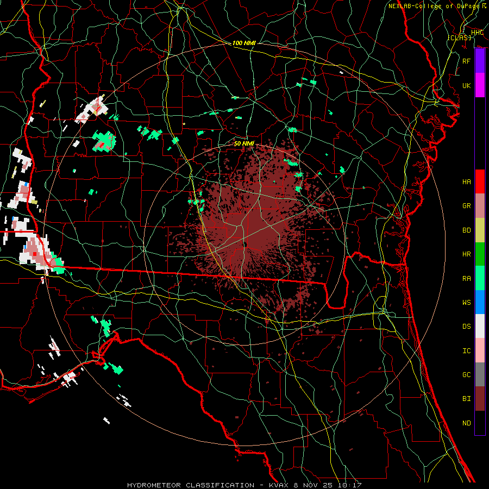Click the RF legend label
The image size is (489, 489).
click(x=466, y=61)
